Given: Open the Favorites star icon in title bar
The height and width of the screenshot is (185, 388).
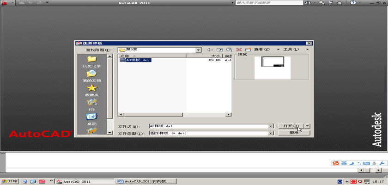Looking at the screenshot, I should pos(340,3).
